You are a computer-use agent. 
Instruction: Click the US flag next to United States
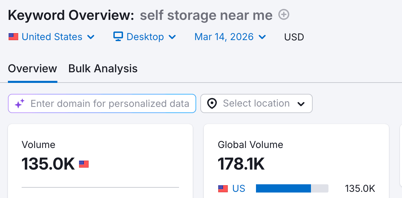point(13,37)
